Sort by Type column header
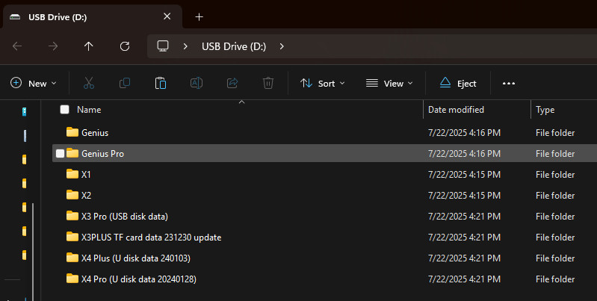The height and width of the screenshot is (301, 597). click(x=545, y=110)
